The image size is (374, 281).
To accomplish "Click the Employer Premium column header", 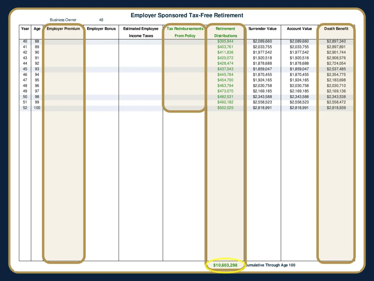I will (63, 29).
